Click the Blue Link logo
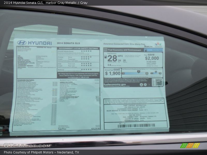The height and width of the screenshot is (155, 207). point(148,46)
